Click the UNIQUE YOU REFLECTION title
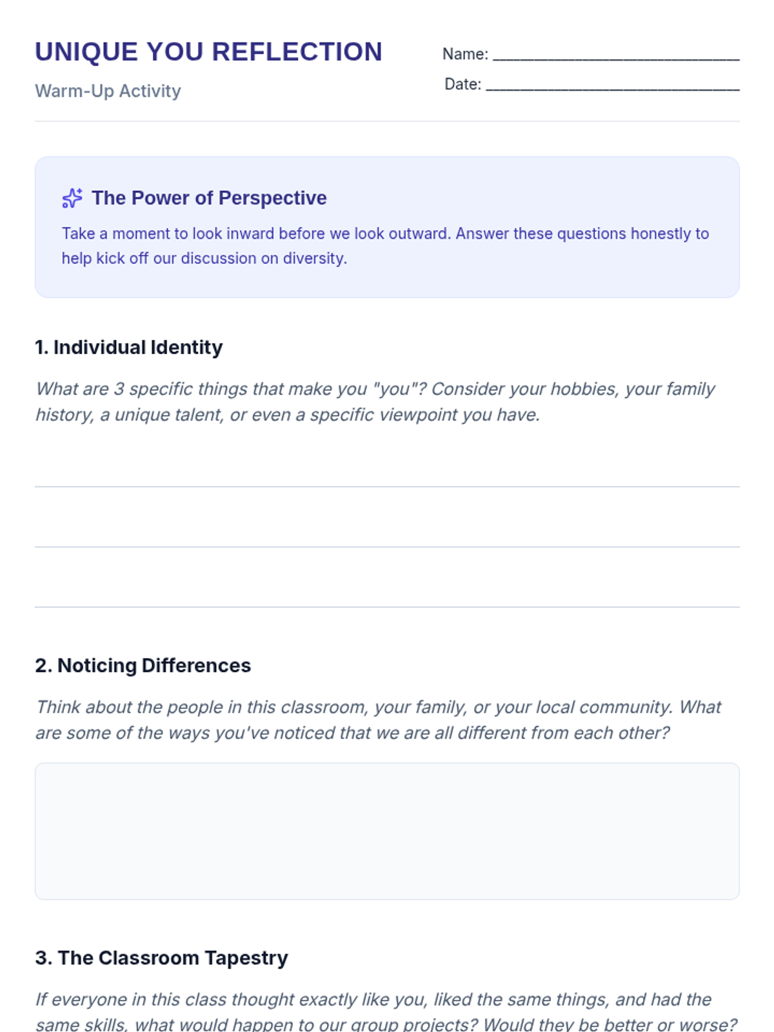774x1032 pixels. pyautogui.click(x=208, y=52)
